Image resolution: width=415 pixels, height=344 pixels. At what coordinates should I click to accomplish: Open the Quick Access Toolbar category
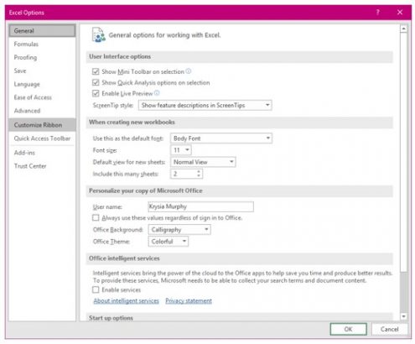click(x=42, y=138)
